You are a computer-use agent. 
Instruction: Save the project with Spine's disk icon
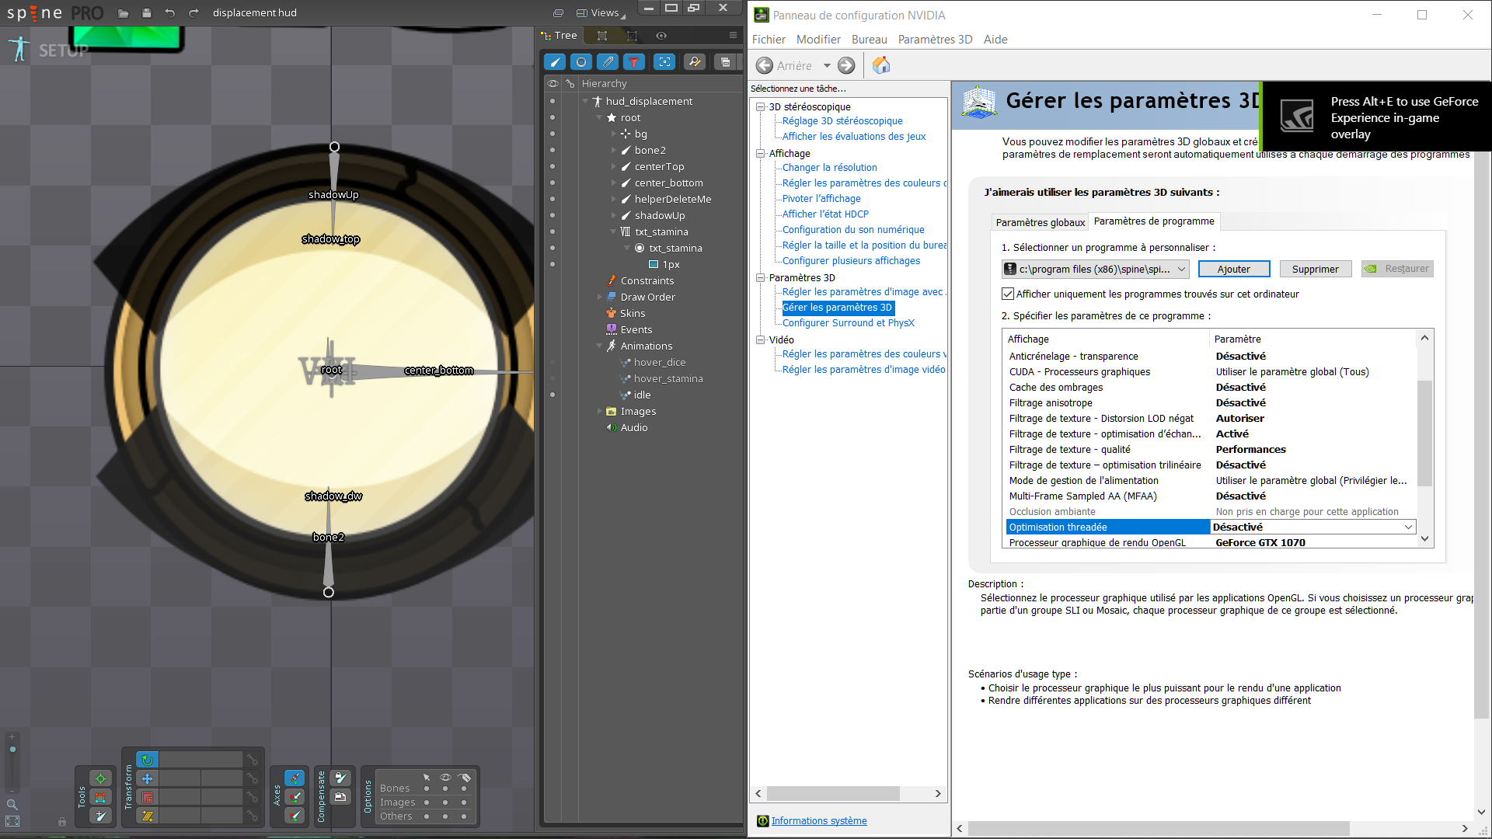tap(147, 13)
